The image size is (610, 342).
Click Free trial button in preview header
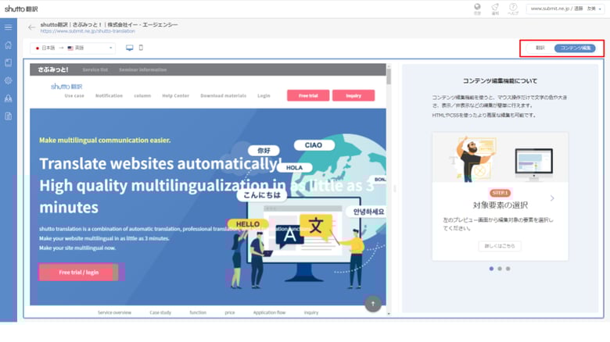coord(308,95)
